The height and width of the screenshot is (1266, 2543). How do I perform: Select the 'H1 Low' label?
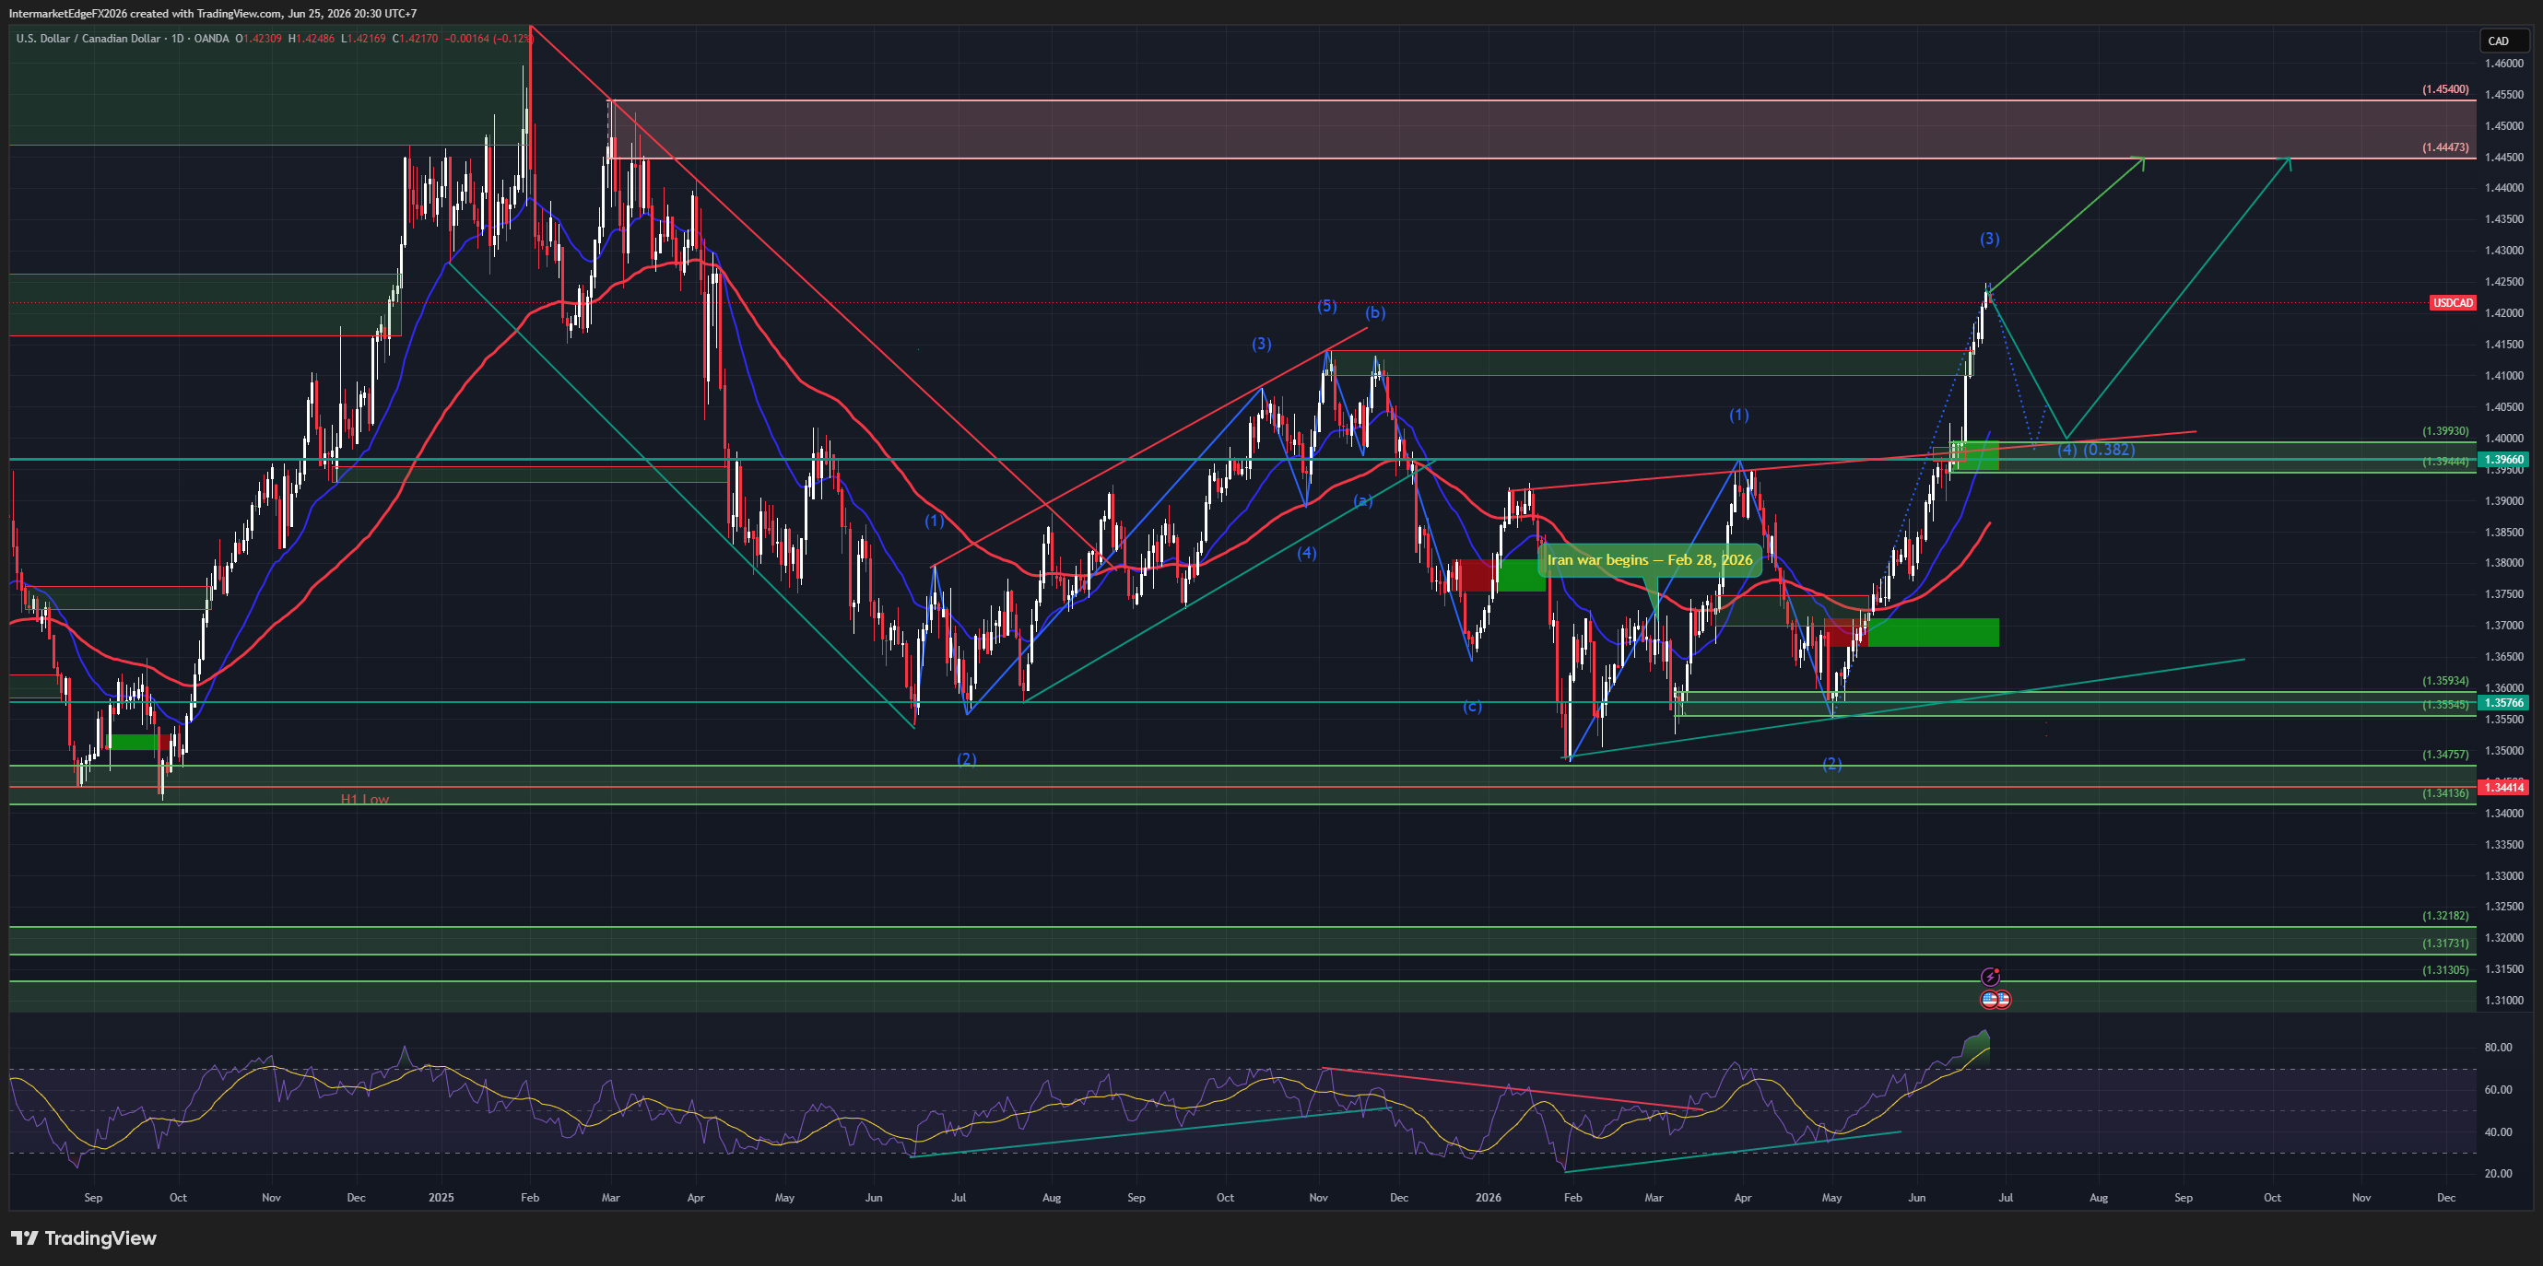click(x=364, y=799)
